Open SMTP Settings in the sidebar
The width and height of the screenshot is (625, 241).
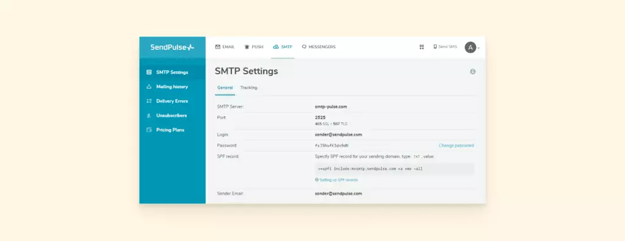click(172, 72)
